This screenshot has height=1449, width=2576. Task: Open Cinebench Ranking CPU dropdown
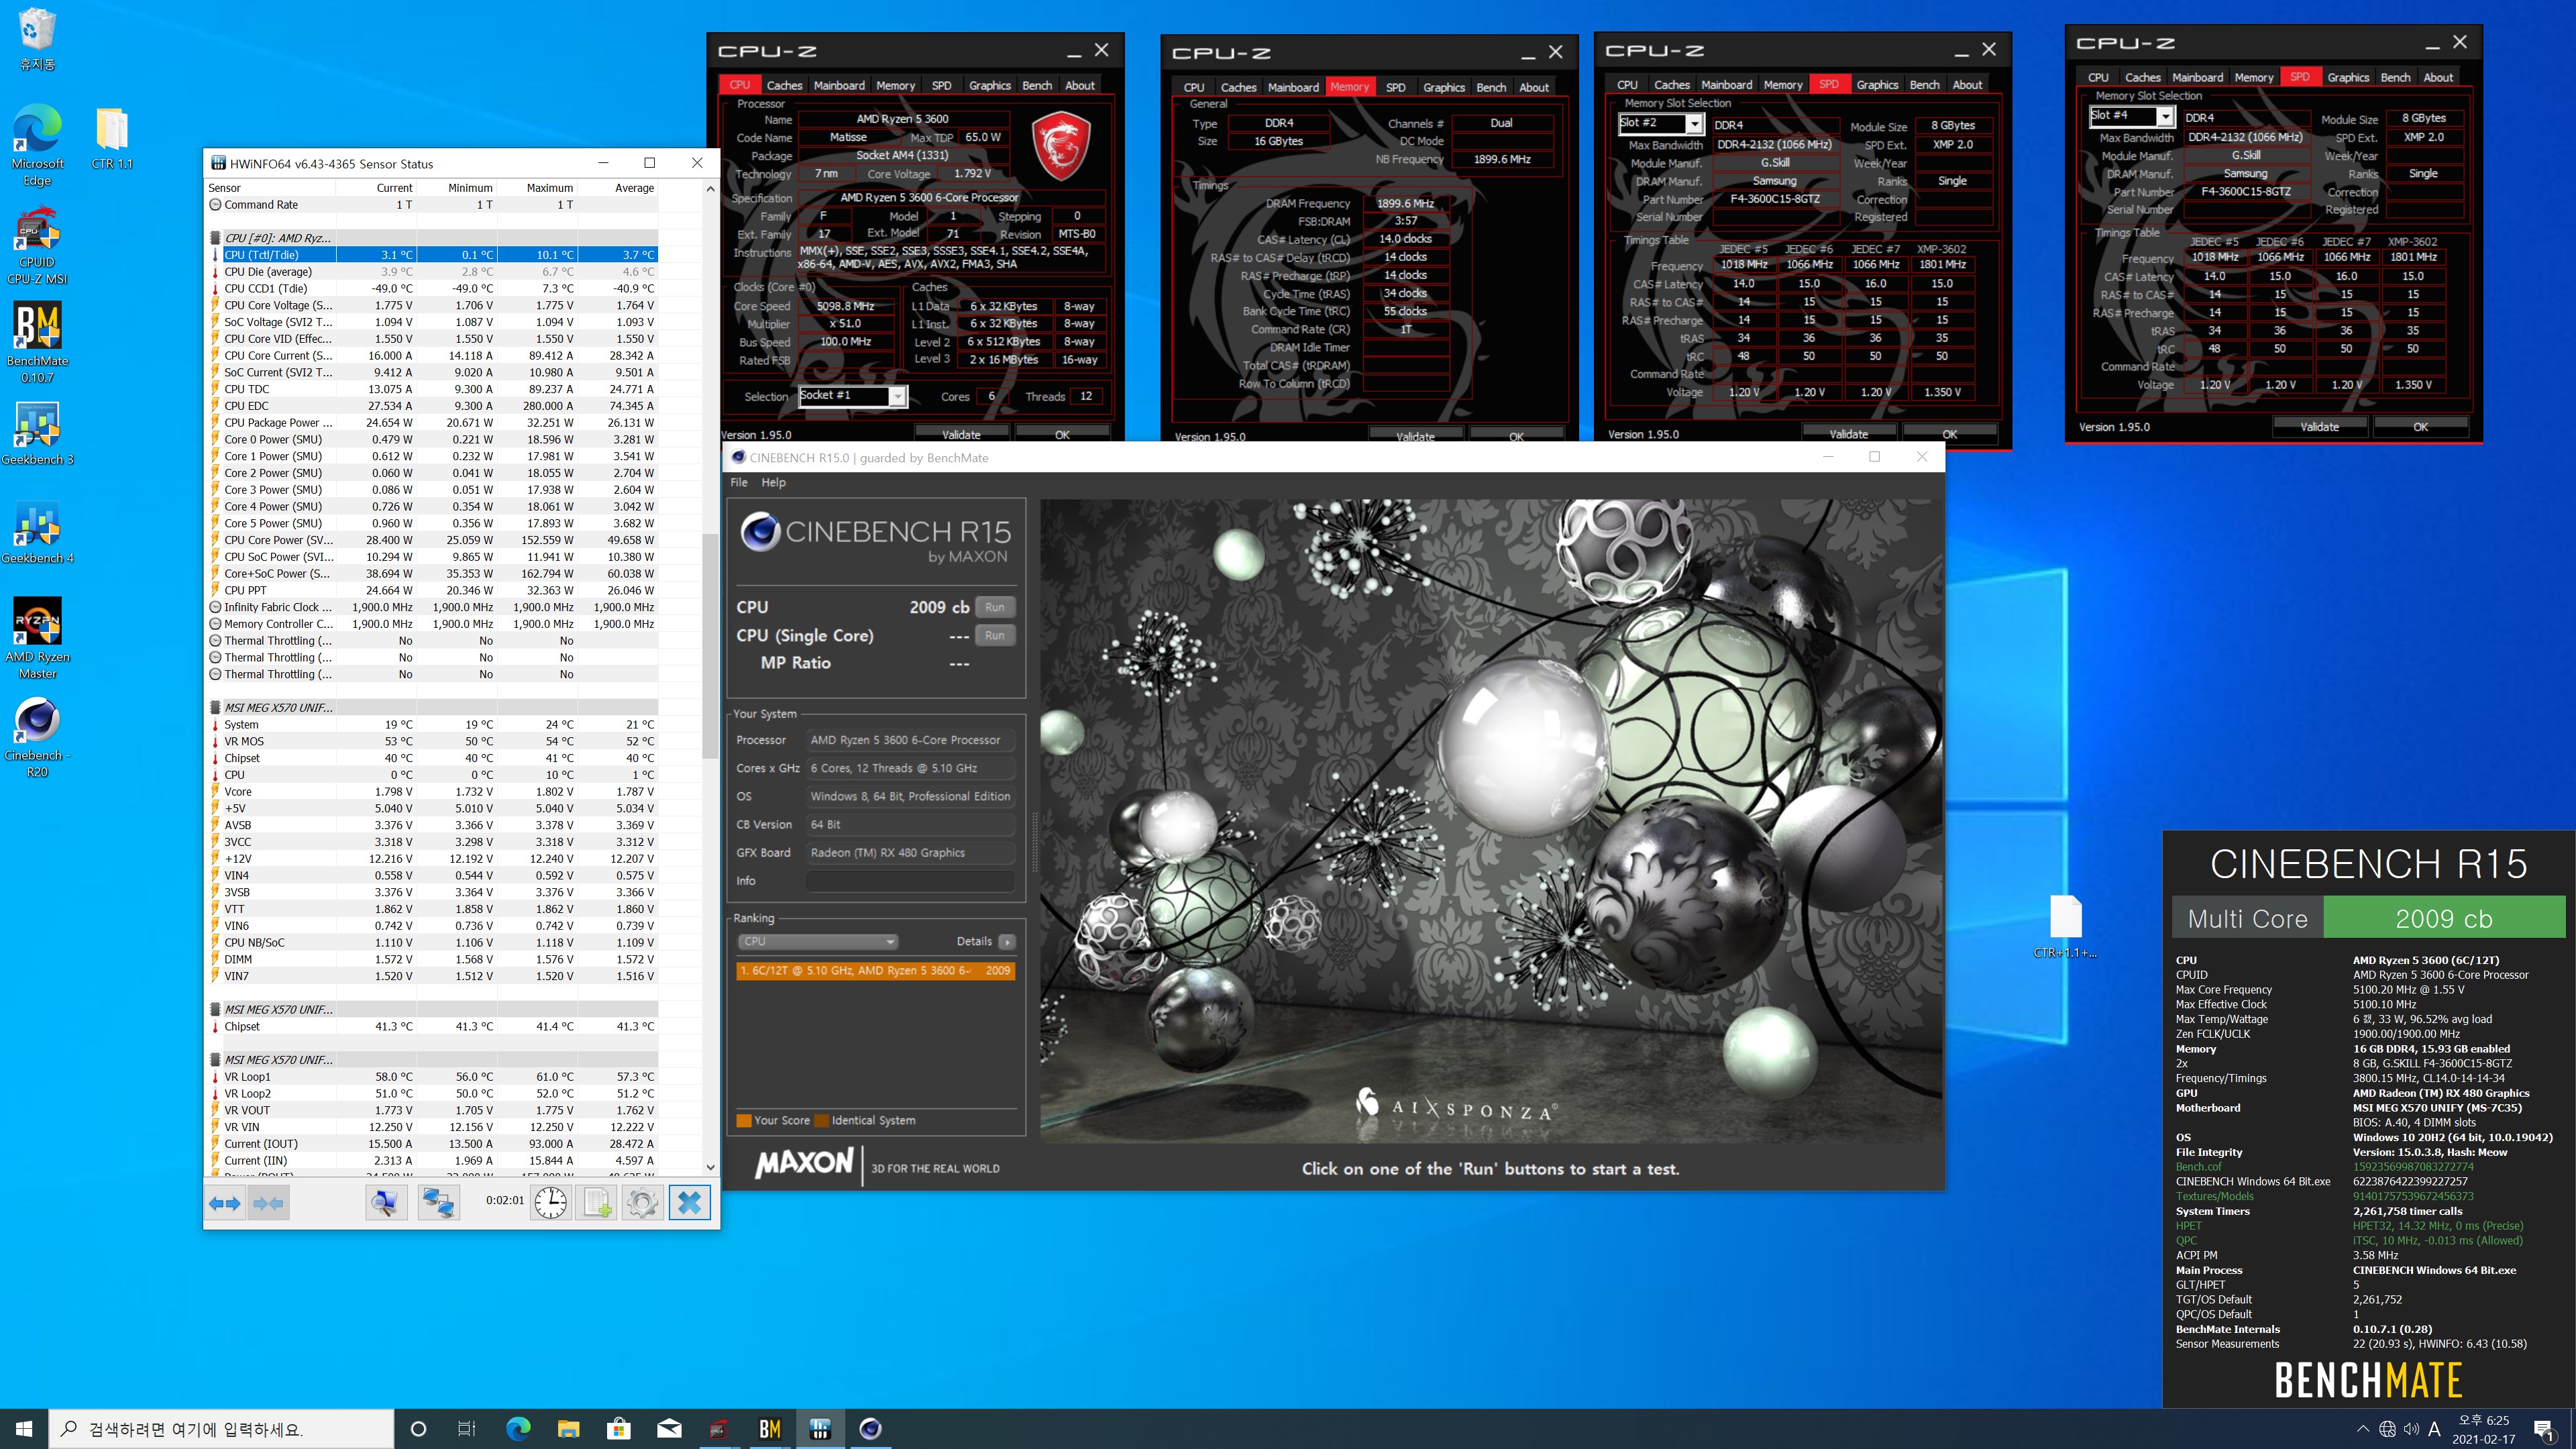pos(818,941)
